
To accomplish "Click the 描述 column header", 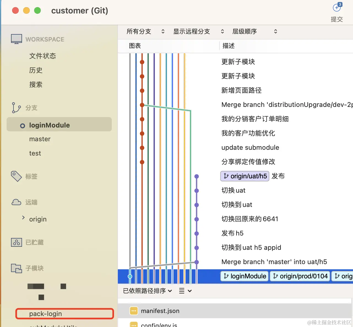I will click(229, 46).
